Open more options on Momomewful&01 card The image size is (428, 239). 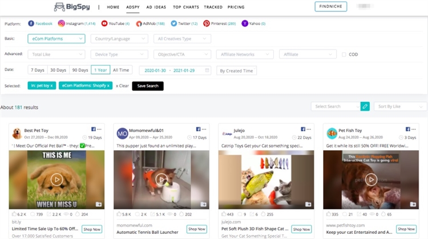click(x=204, y=129)
